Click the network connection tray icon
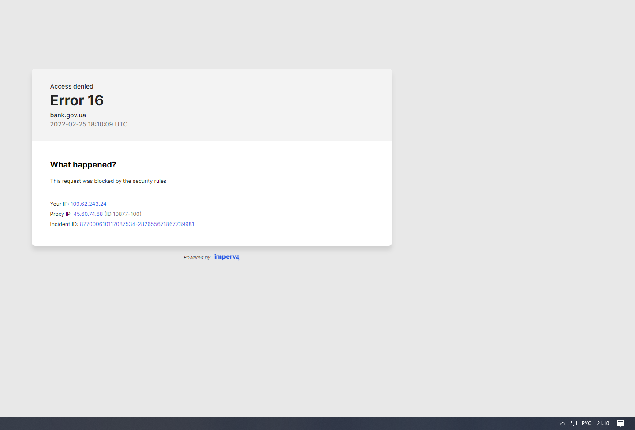 click(x=573, y=423)
